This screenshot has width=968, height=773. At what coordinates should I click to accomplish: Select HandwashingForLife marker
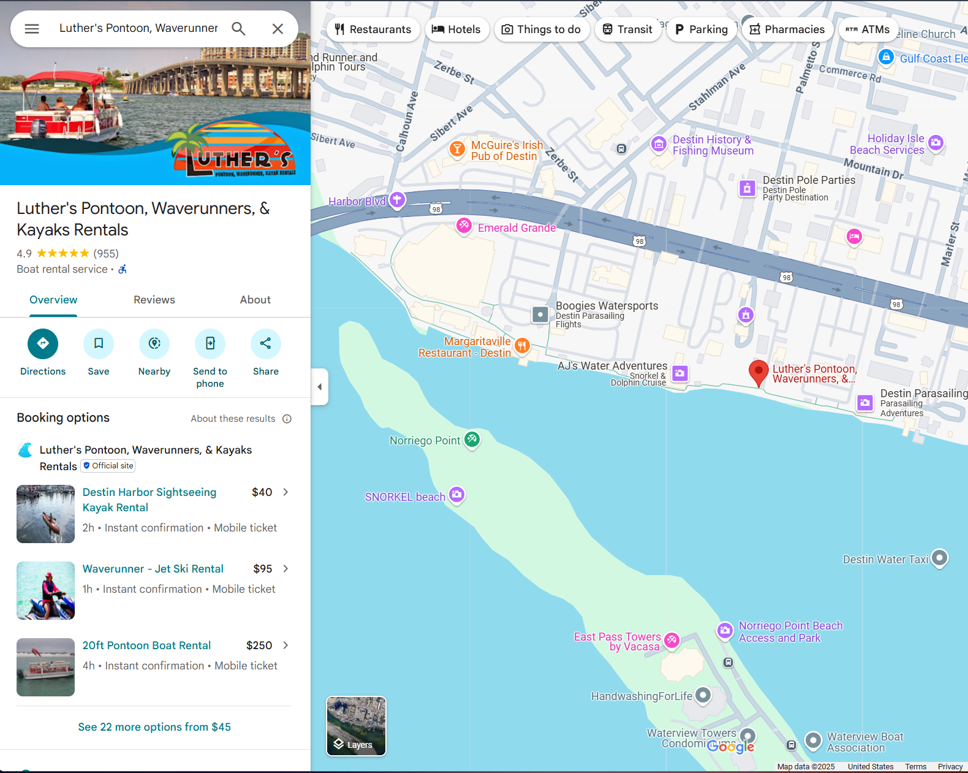tap(703, 695)
